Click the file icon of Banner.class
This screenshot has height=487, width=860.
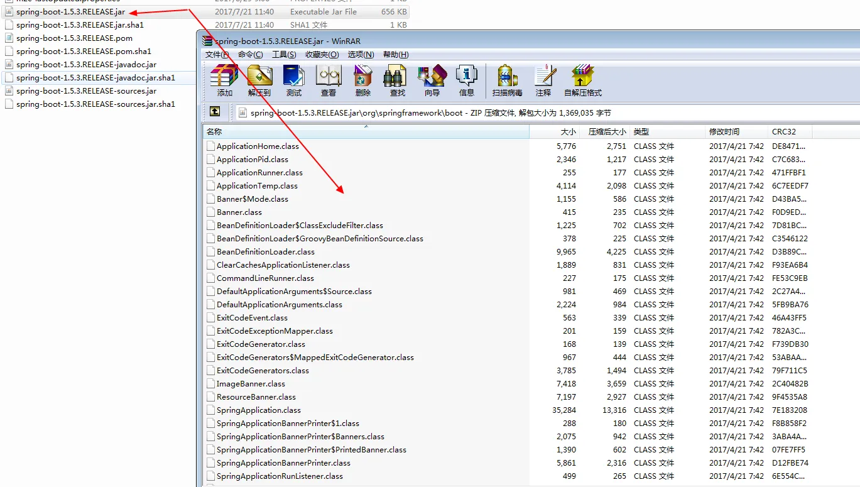(210, 212)
